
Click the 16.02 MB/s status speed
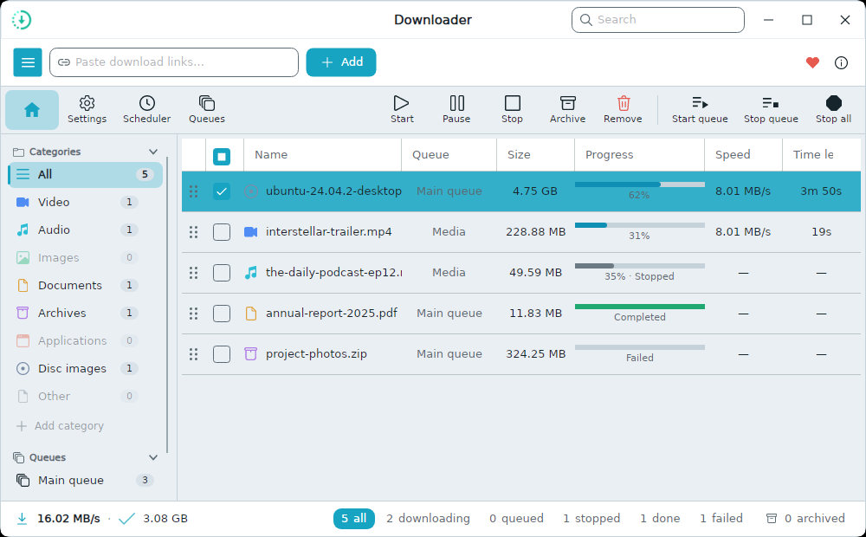[68, 519]
